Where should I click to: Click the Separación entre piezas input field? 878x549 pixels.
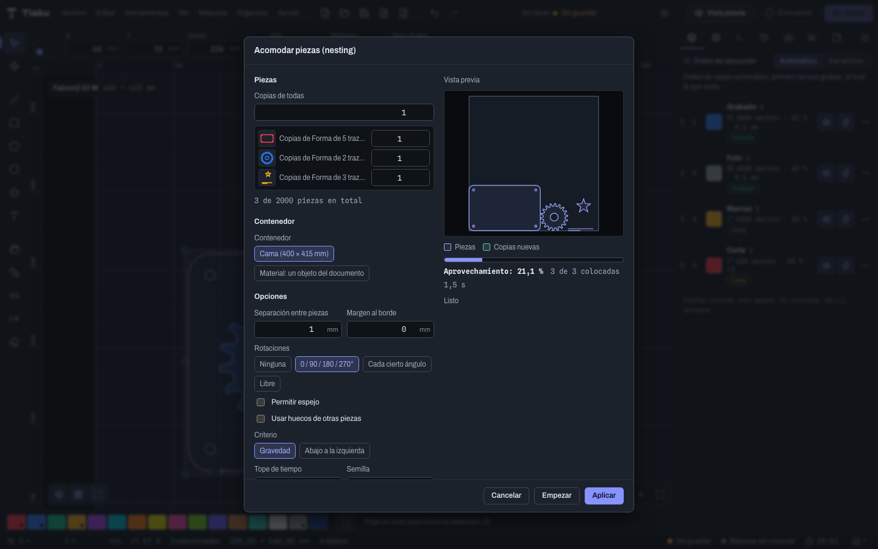[298, 329]
